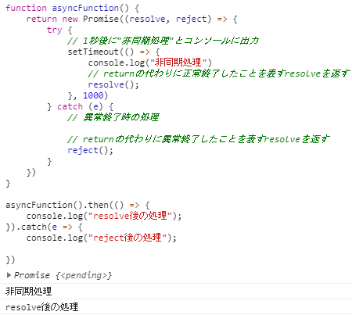Click the "resolve後の処理" string literal
Image resolution: width=352 pixels, height=315 pixels.
tap(130, 216)
